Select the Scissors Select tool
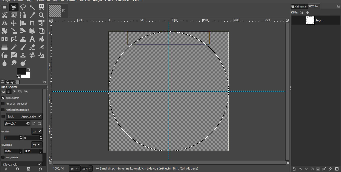 (4, 15)
